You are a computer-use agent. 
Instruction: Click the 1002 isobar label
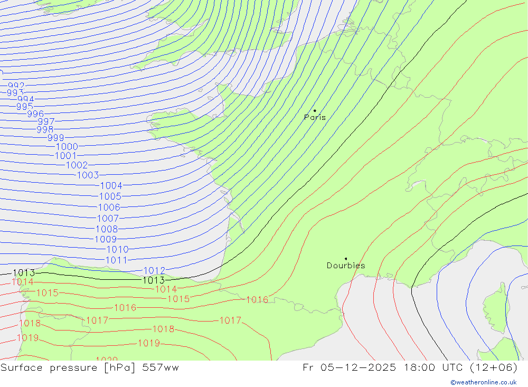pyautogui.click(x=77, y=165)
